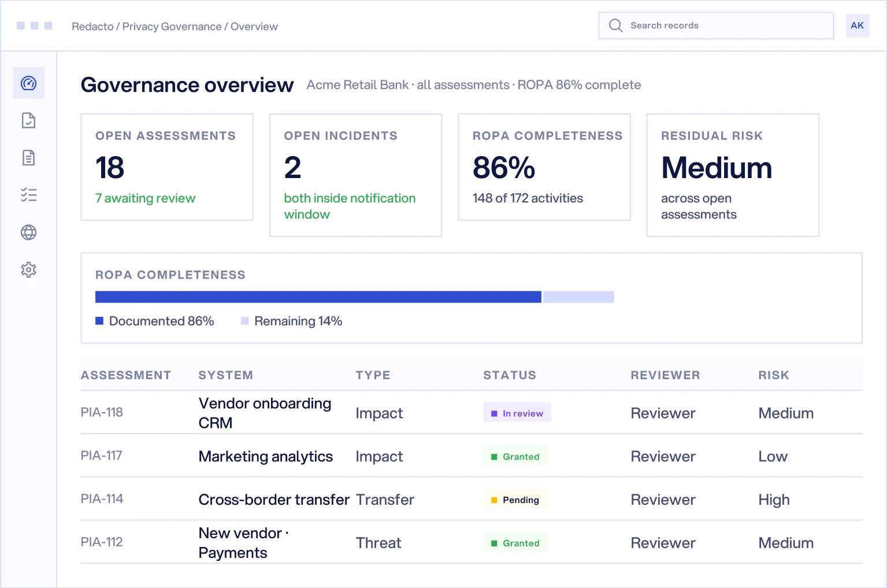The image size is (887, 588).
Task: Sort by the Assessment column header
Action: click(x=126, y=375)
